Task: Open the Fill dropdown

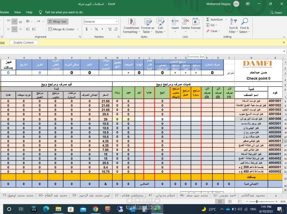Action: click(x=212, y=25)
